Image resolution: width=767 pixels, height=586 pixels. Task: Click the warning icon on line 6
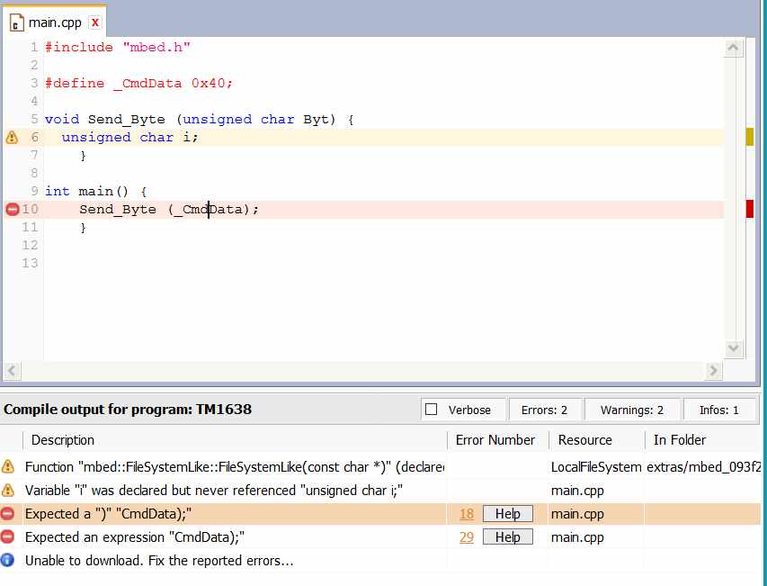coord(12,138)
